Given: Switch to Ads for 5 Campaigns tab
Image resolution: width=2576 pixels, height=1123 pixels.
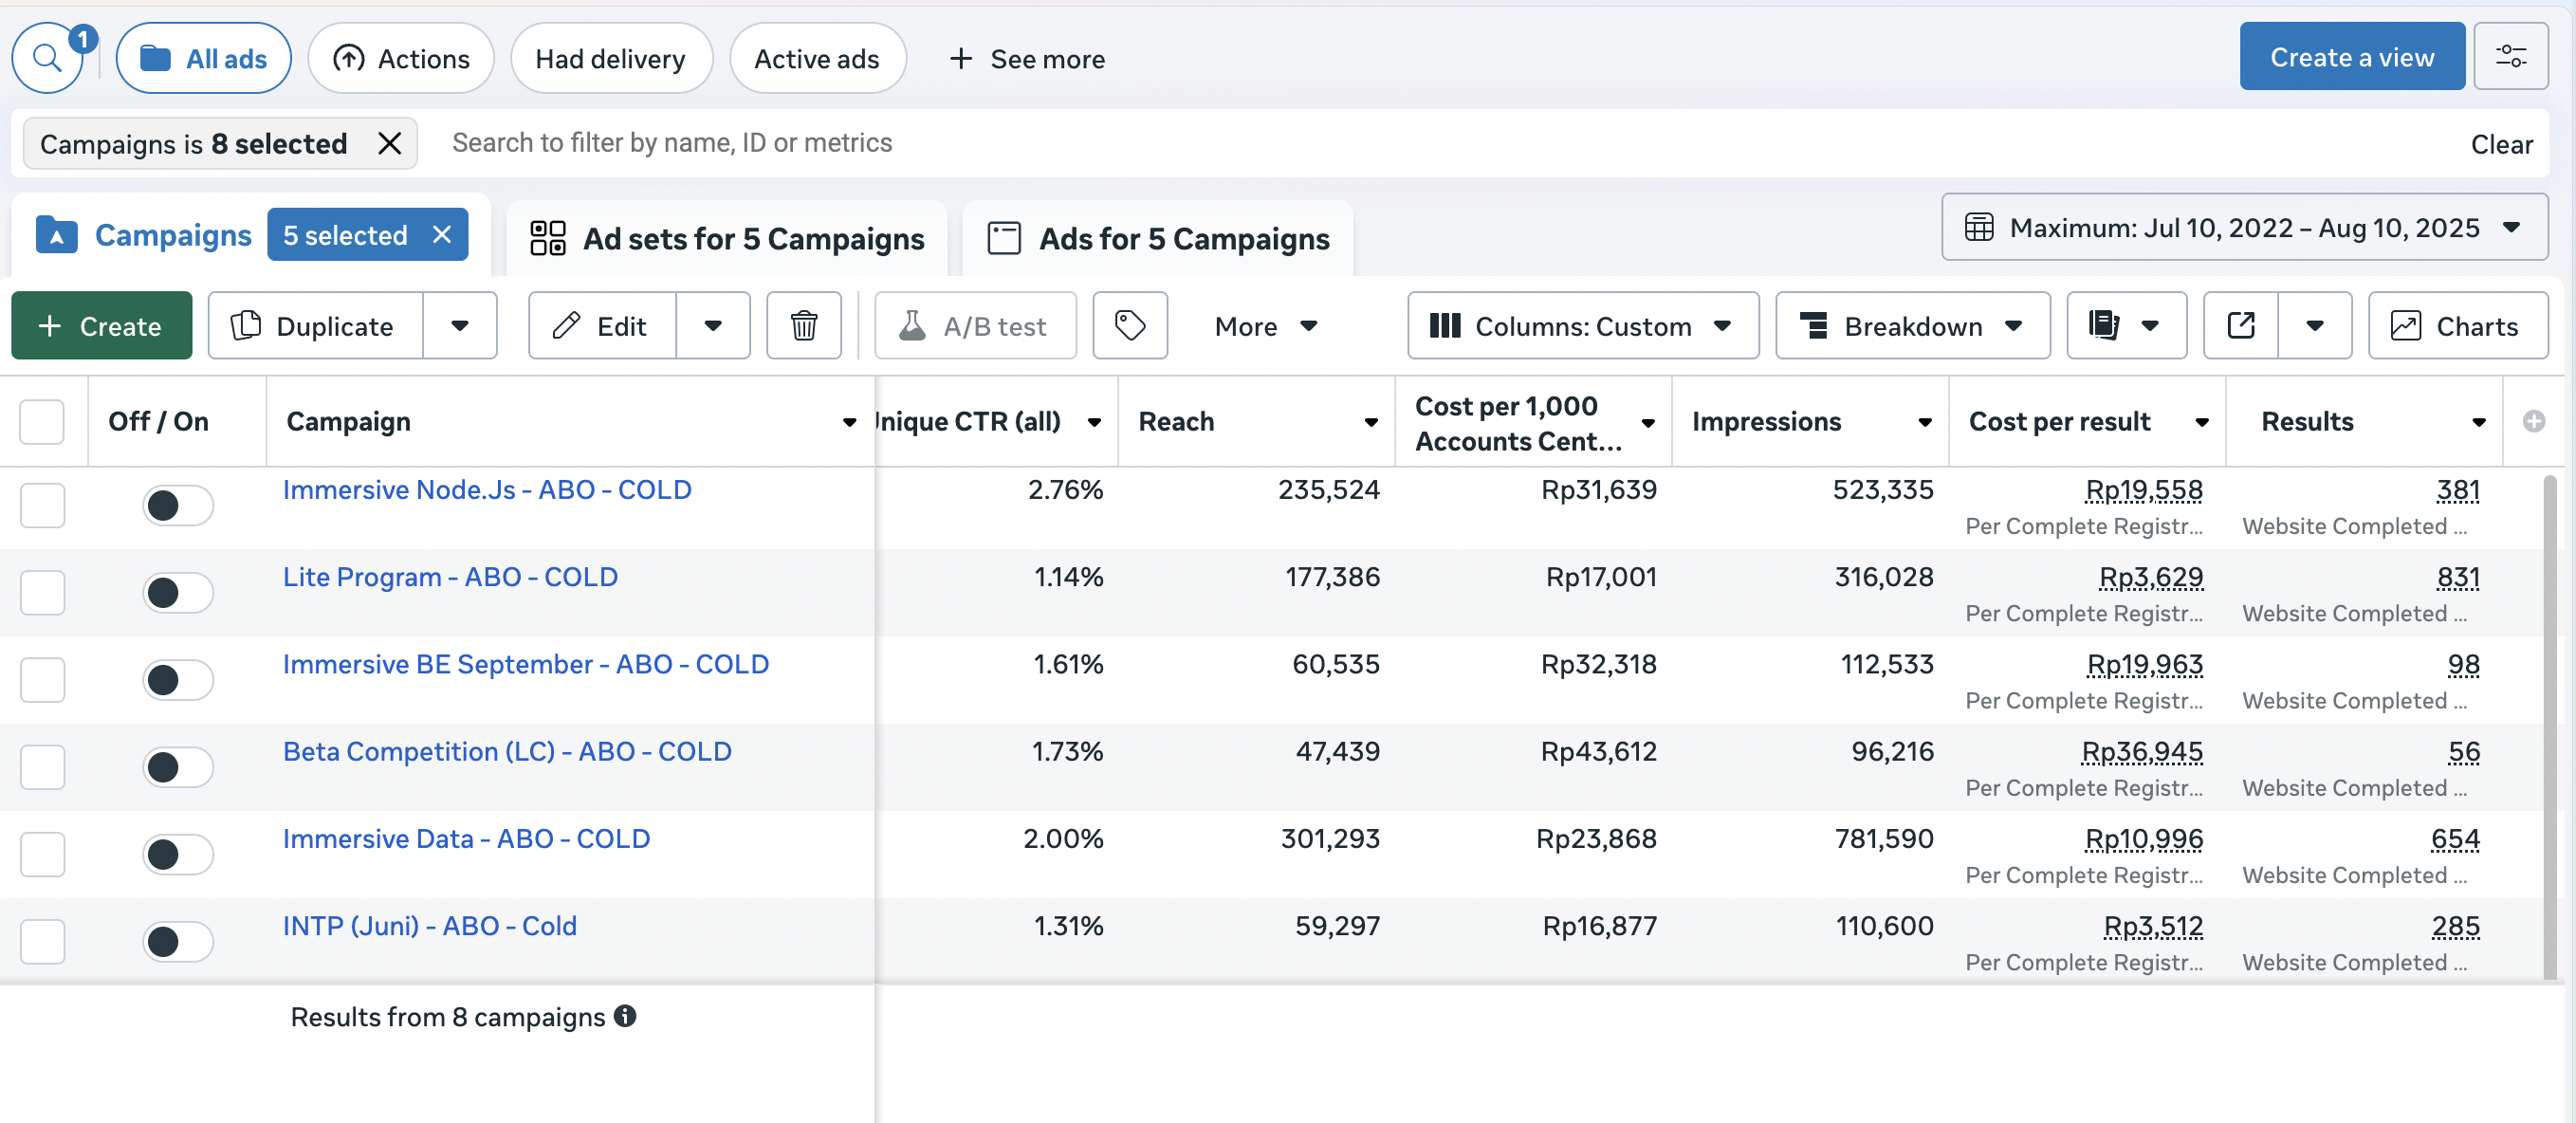Looking at the screenshot, I should pyautogui.click(x=1157, y=238).
